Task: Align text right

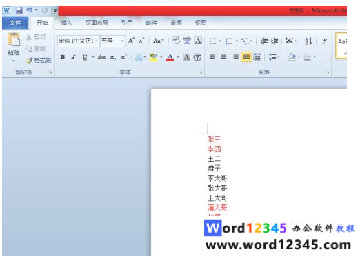Action: click(235, 56)
